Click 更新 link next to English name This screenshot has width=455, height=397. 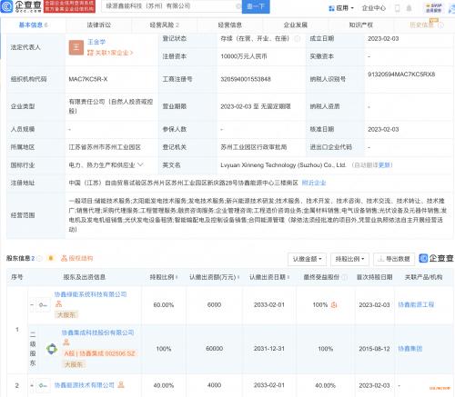[385, 165]
